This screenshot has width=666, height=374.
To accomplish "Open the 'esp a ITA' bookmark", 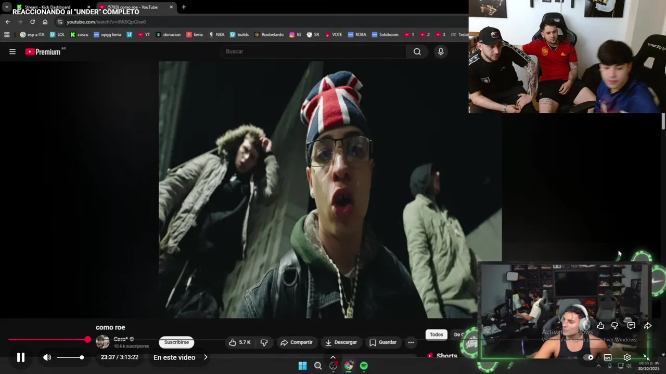I will click(32, 35).
